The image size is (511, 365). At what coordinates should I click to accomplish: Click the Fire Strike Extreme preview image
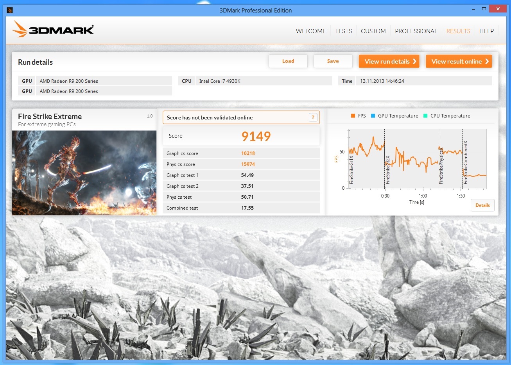tap(84, 173)
